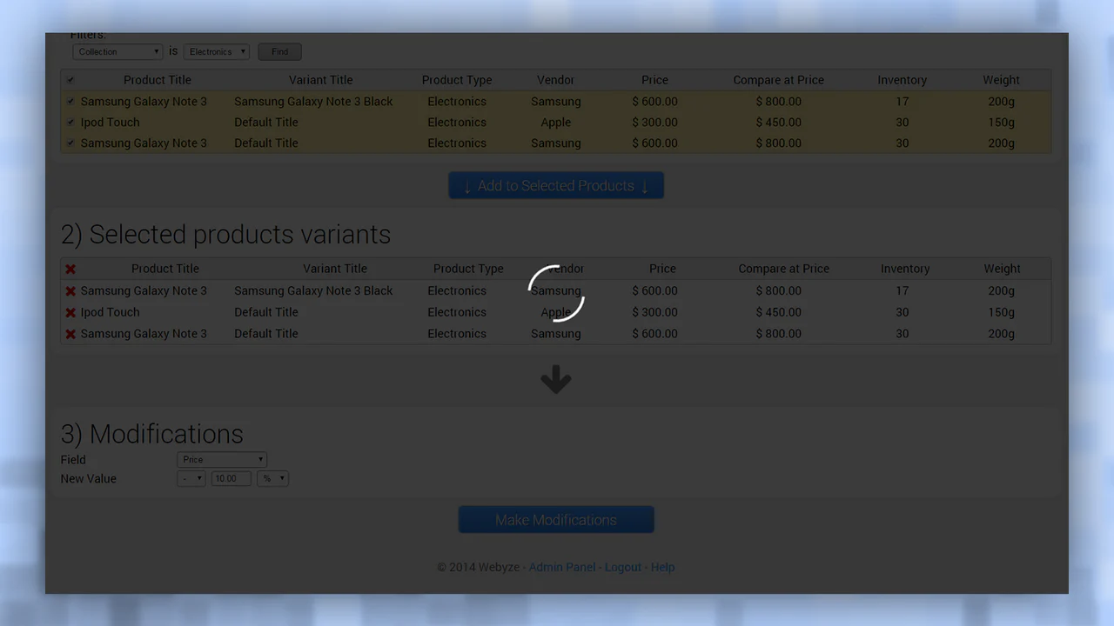Click the Logout link
Viewport: 1114px width, 626px height.
pos(623,567)
